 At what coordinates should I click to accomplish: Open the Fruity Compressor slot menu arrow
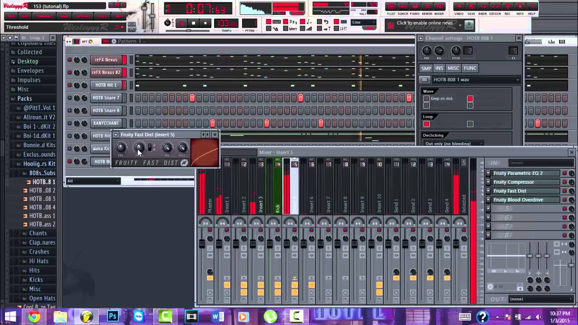(x=488, y=182)
